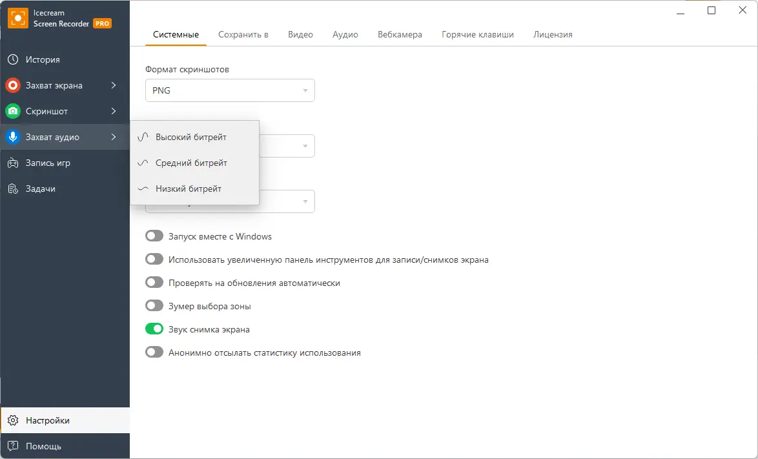The image size is (758, 459).
Task: Click the Icecream Screen Recorder logo
Action: (x=17, y=18)
